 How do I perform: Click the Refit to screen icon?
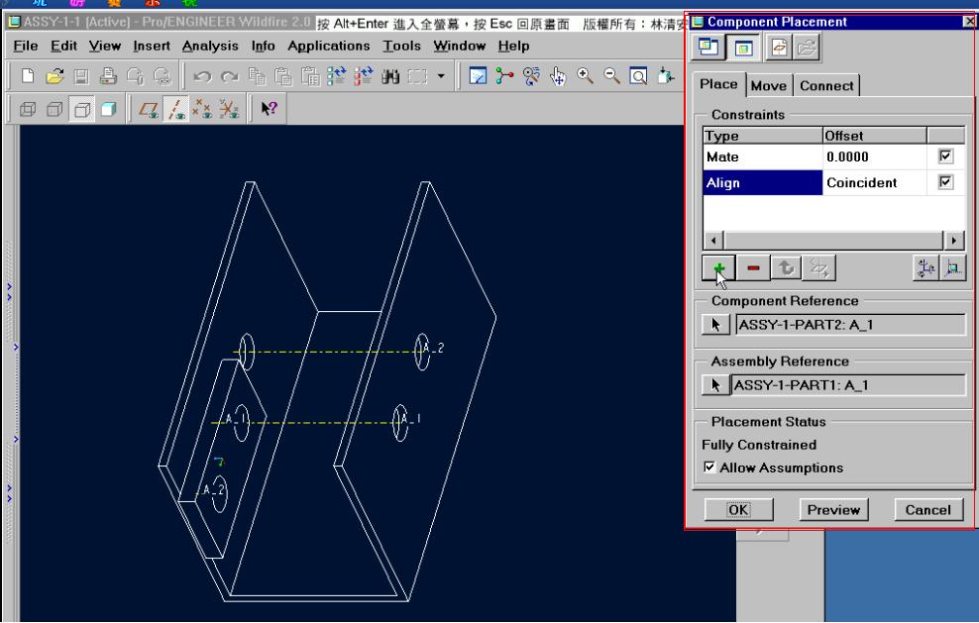click(638, 76)
